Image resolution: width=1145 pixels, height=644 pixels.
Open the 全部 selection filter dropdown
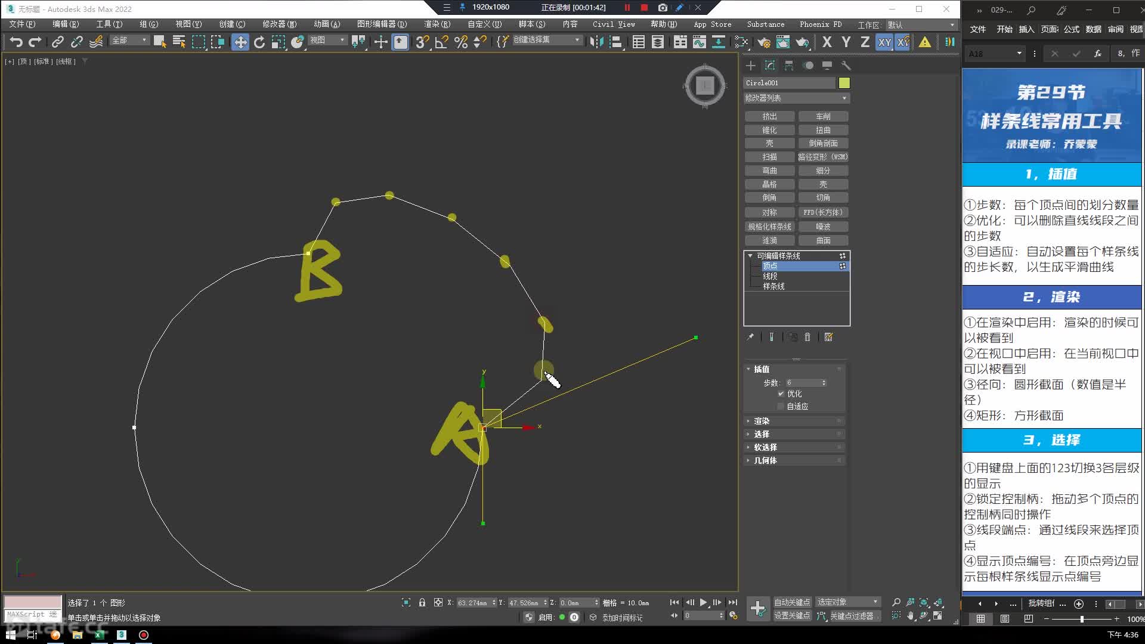tap(129, 40)
